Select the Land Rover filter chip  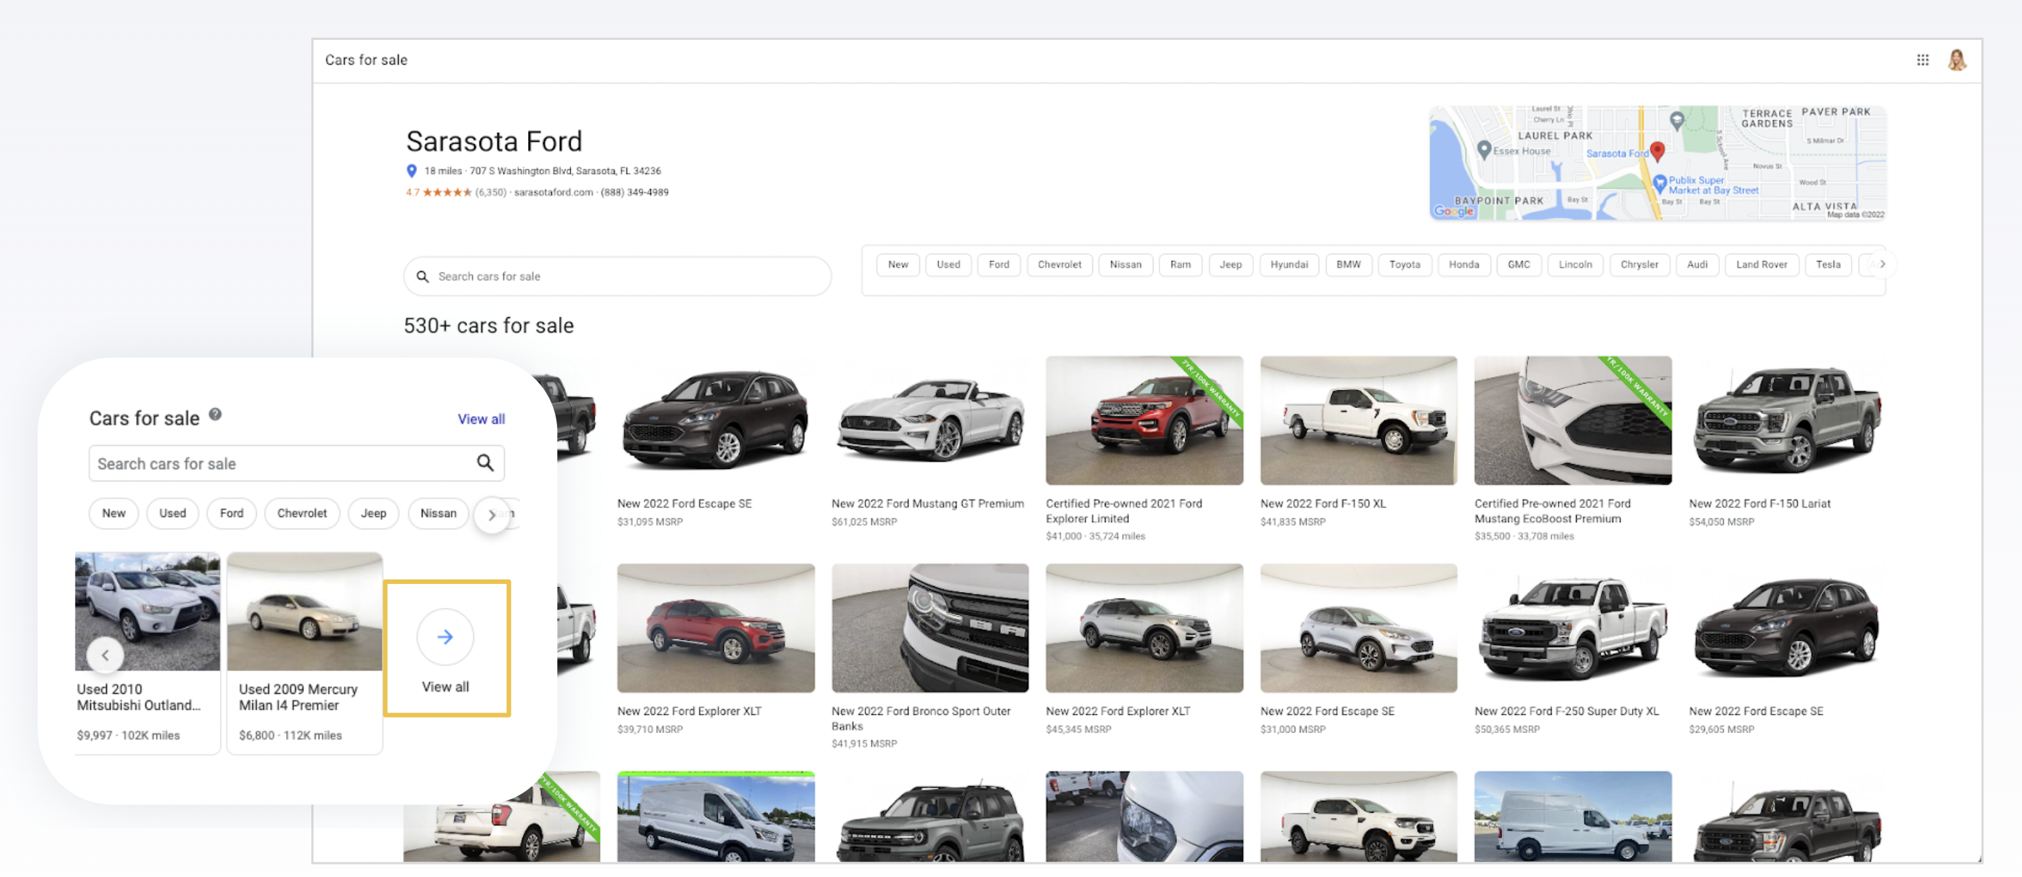click(x=1761, y=265)
